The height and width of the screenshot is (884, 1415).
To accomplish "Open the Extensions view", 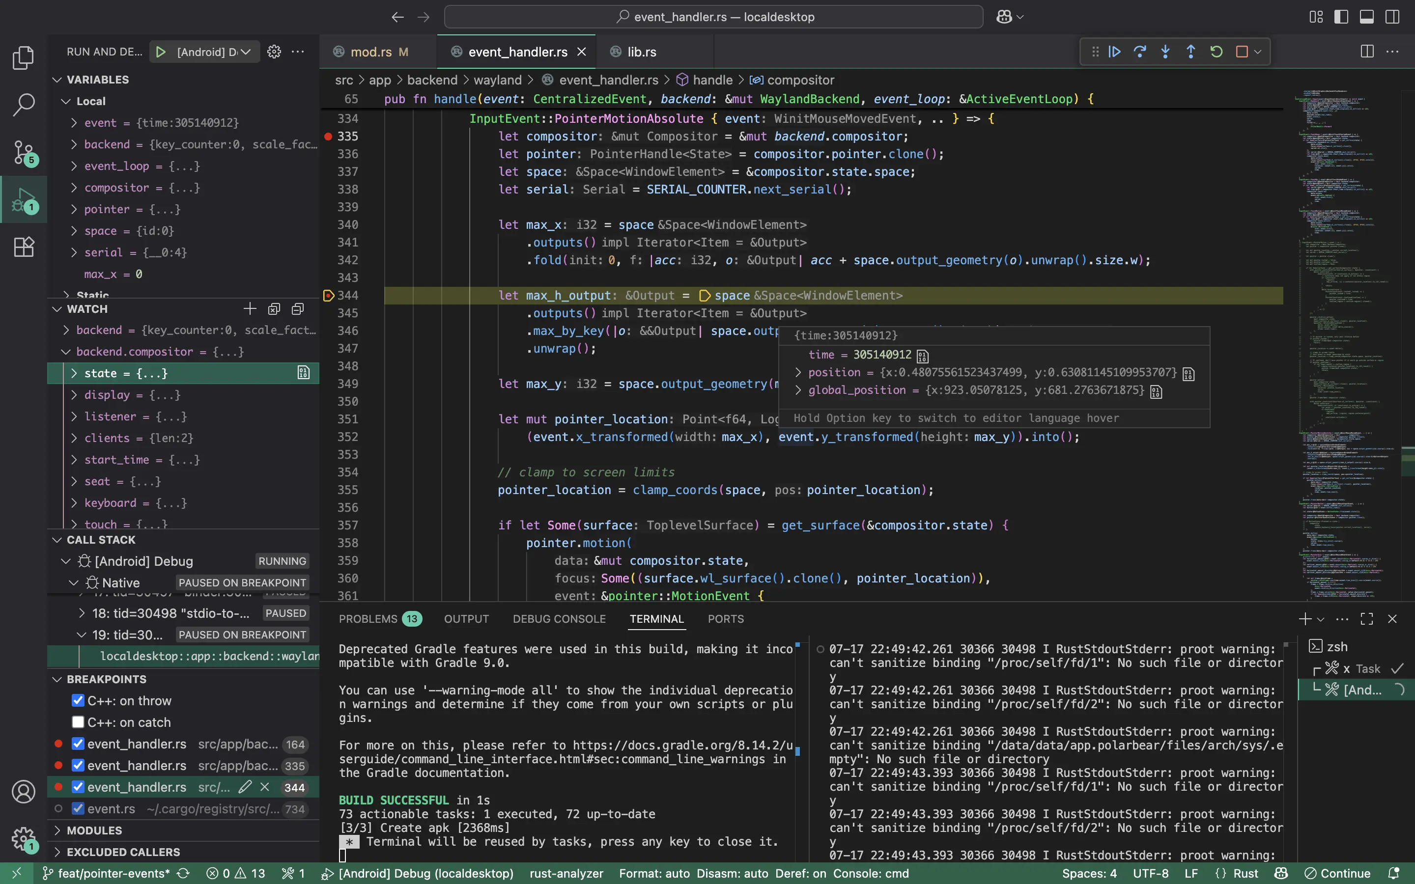I will click(24, 246).
